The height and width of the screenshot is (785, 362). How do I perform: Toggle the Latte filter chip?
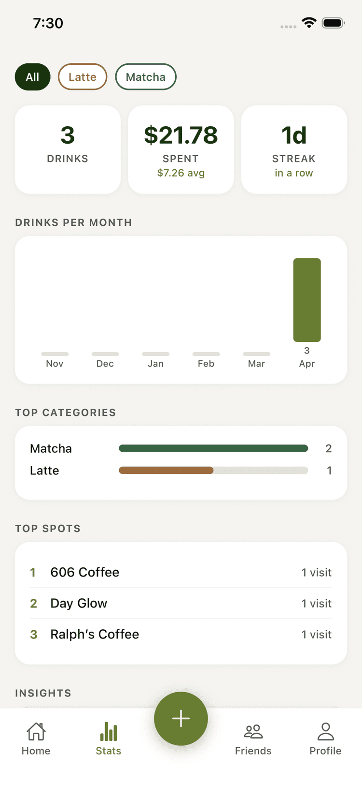coord(83,77)
